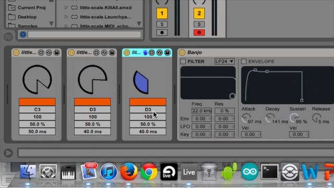The image size is (334, 188).
Task: Click save disk icon on second little-scale device
Action: 112,52
